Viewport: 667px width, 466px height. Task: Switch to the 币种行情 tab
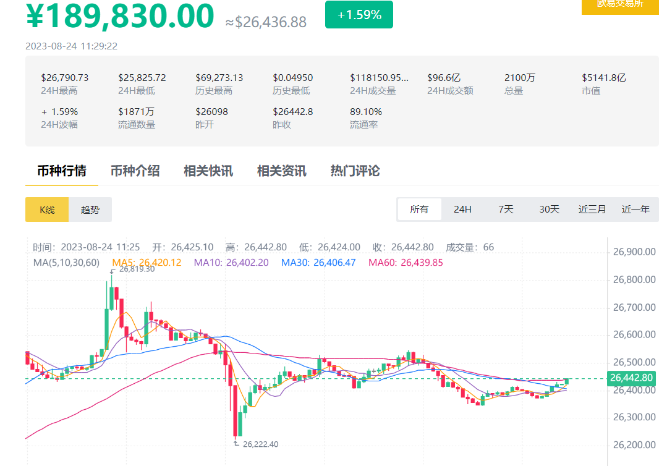tap(62, 171)
